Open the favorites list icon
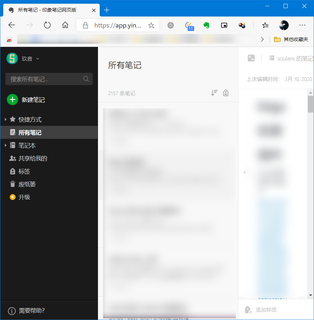Image resolution: width=314 pixels, height=320 pixels. click(x=265, y=25)
